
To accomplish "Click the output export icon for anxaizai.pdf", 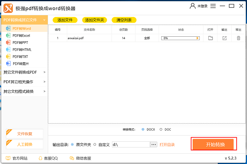I will (224, 38).
